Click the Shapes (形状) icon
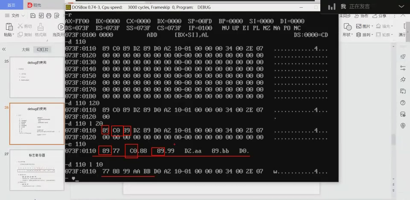Image resolution: width=410 pixels, height=200 pixels. (x=348, y=26)
